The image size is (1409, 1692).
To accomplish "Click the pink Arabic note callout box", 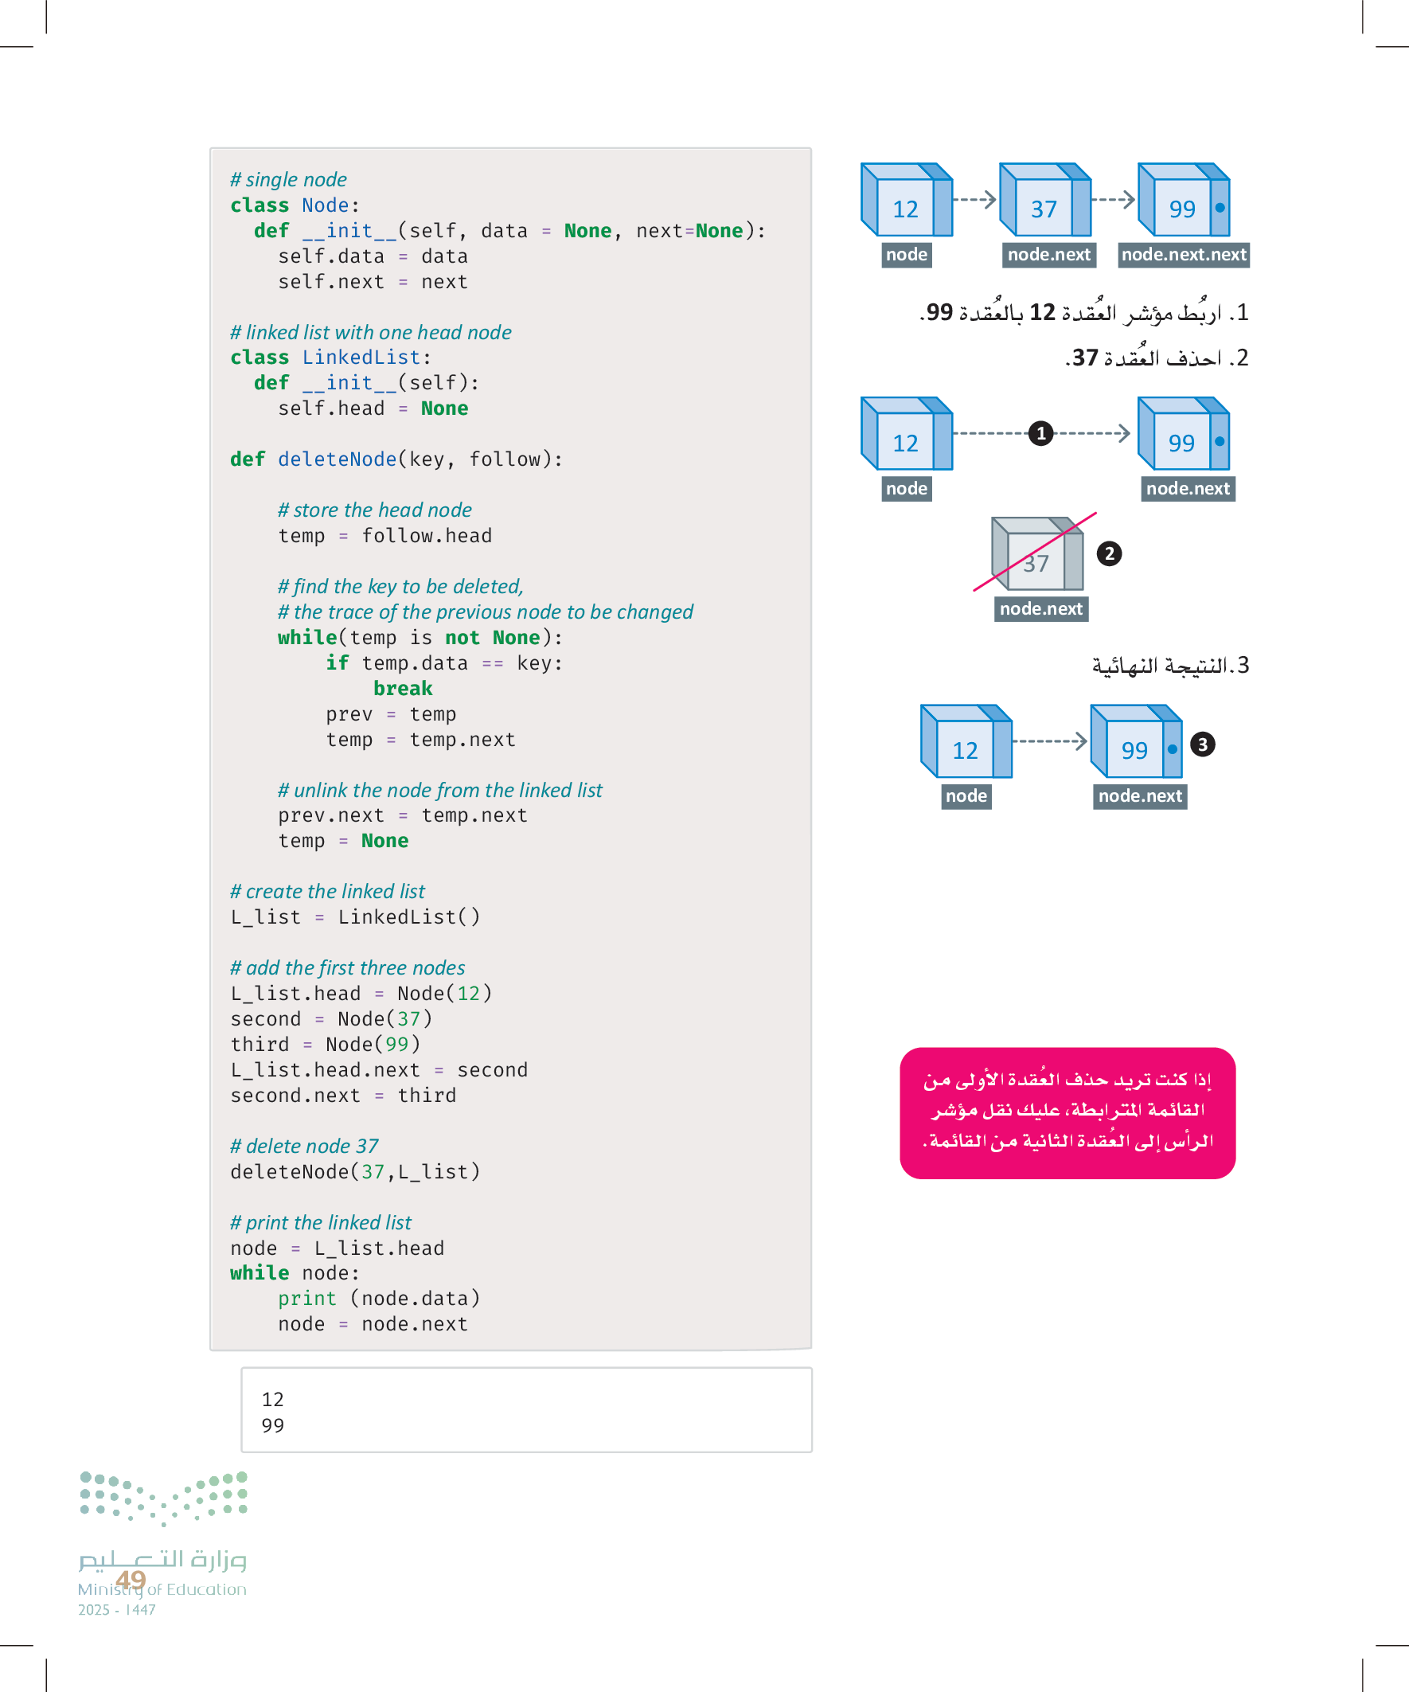I will pos(1067,1112).
